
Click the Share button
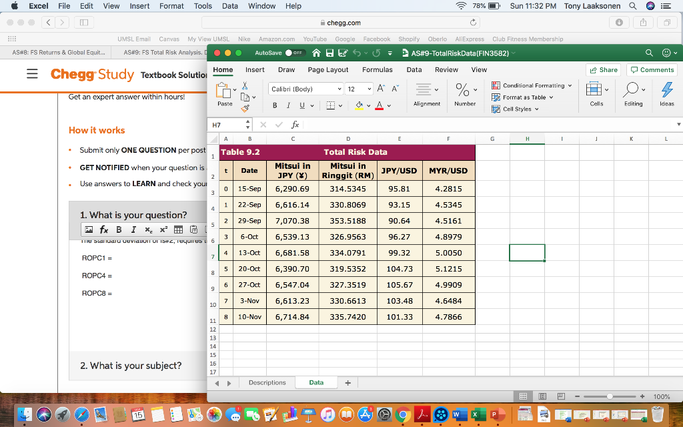602,69
